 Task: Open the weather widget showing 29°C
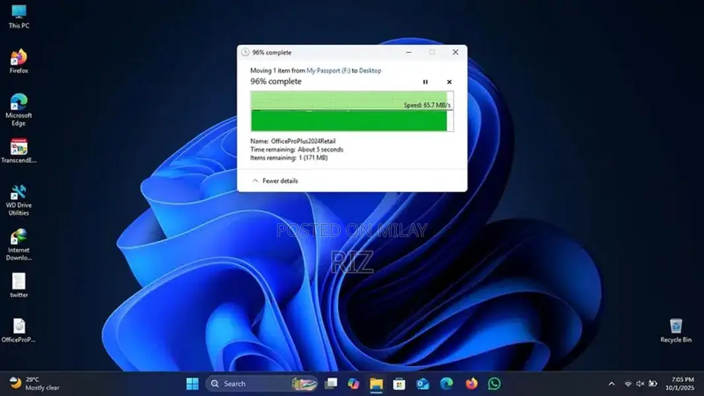[34, 383]
